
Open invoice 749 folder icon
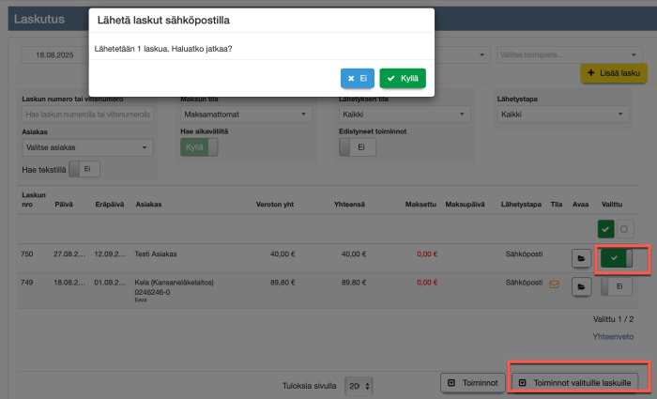point(582,285)
